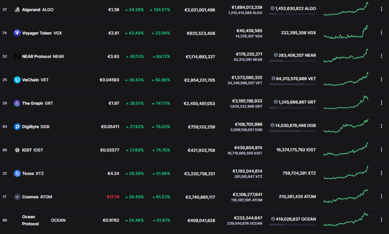
Task: Open the Voyager Token 7-day sparkline chart
Action: (x=346, y=32)
